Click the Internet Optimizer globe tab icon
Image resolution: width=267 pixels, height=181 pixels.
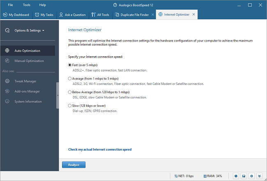tap(160, 14)
